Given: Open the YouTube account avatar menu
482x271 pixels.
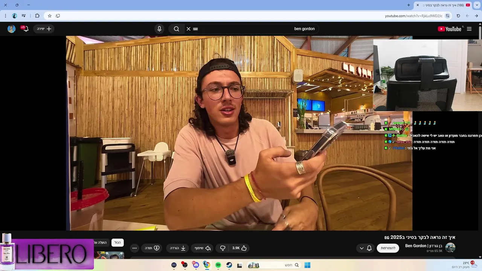Looking at the screenshot, I should [x=12, y=29].
